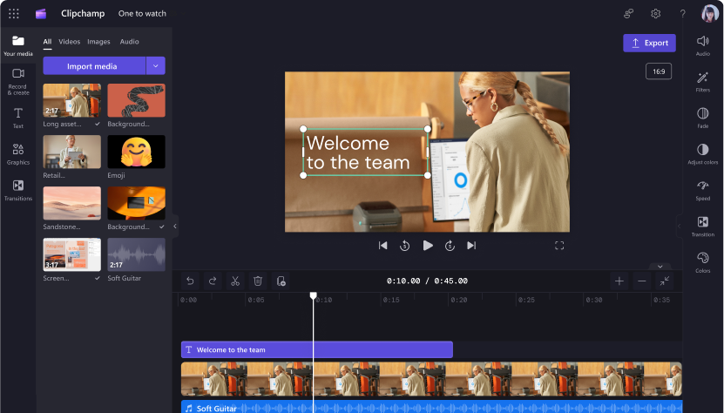724x413 pixels.
Task: Split clip with scissors tool
Action: [x=235, y=281]
